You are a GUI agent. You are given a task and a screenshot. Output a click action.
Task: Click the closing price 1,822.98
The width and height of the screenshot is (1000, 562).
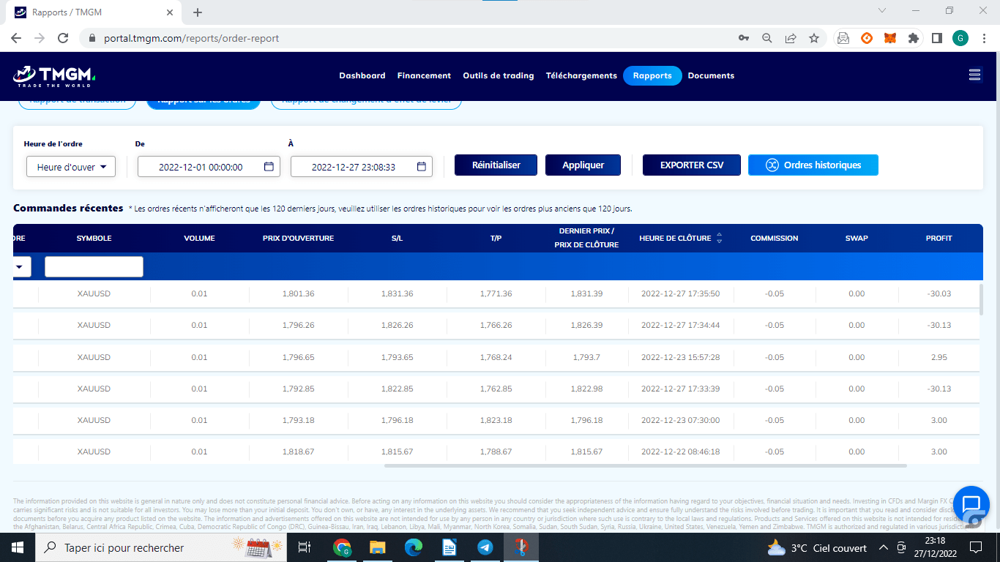tap(586, 389)
